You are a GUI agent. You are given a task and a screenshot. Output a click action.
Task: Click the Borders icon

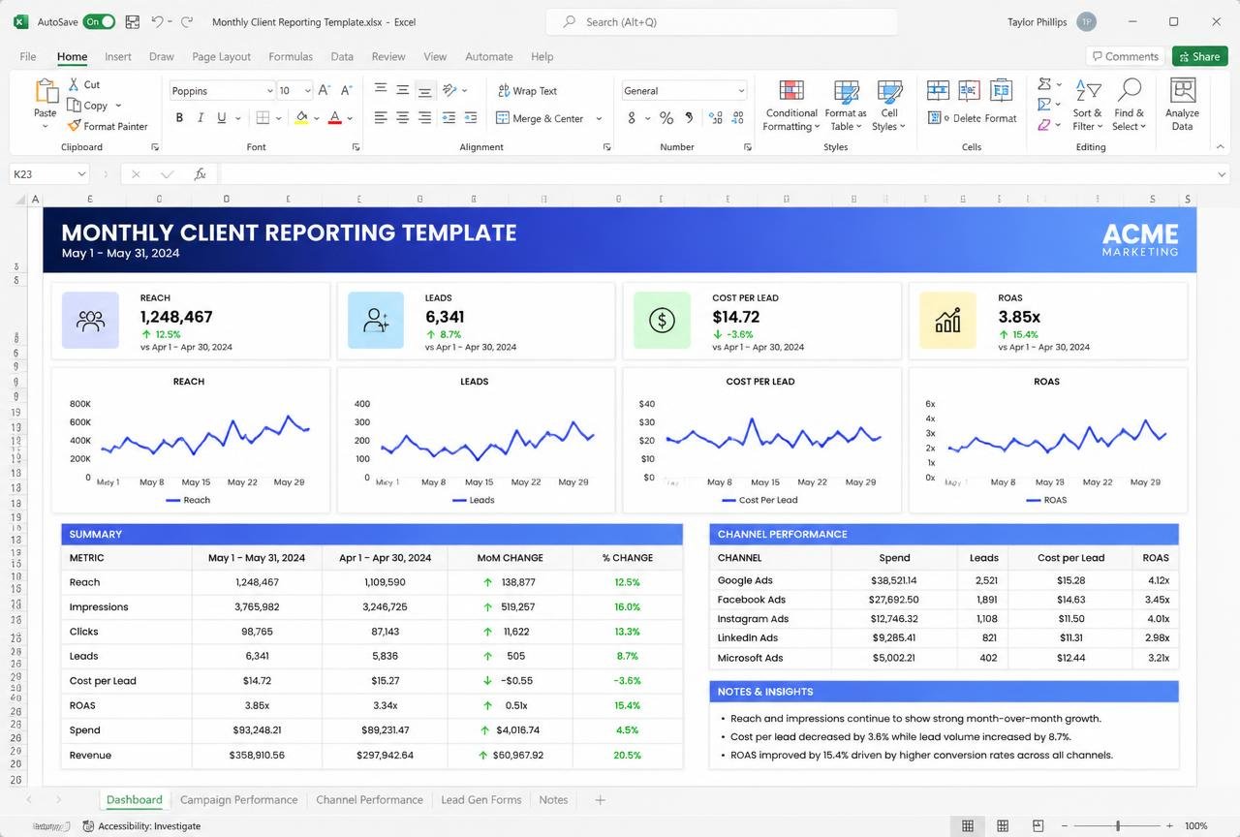[263, 118]
